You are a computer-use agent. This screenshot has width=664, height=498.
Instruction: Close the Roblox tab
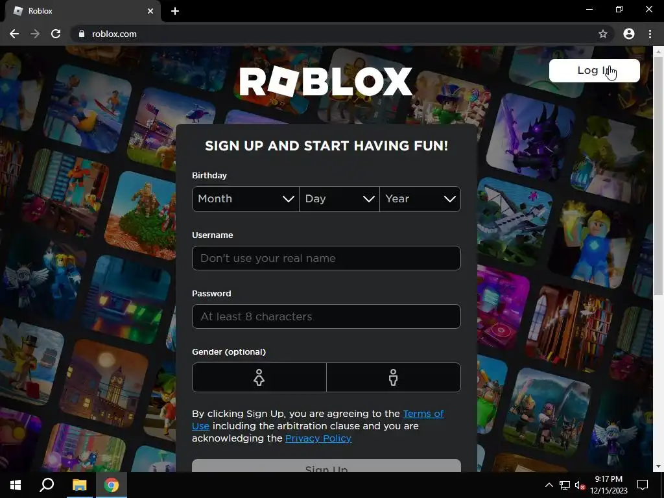150,11
